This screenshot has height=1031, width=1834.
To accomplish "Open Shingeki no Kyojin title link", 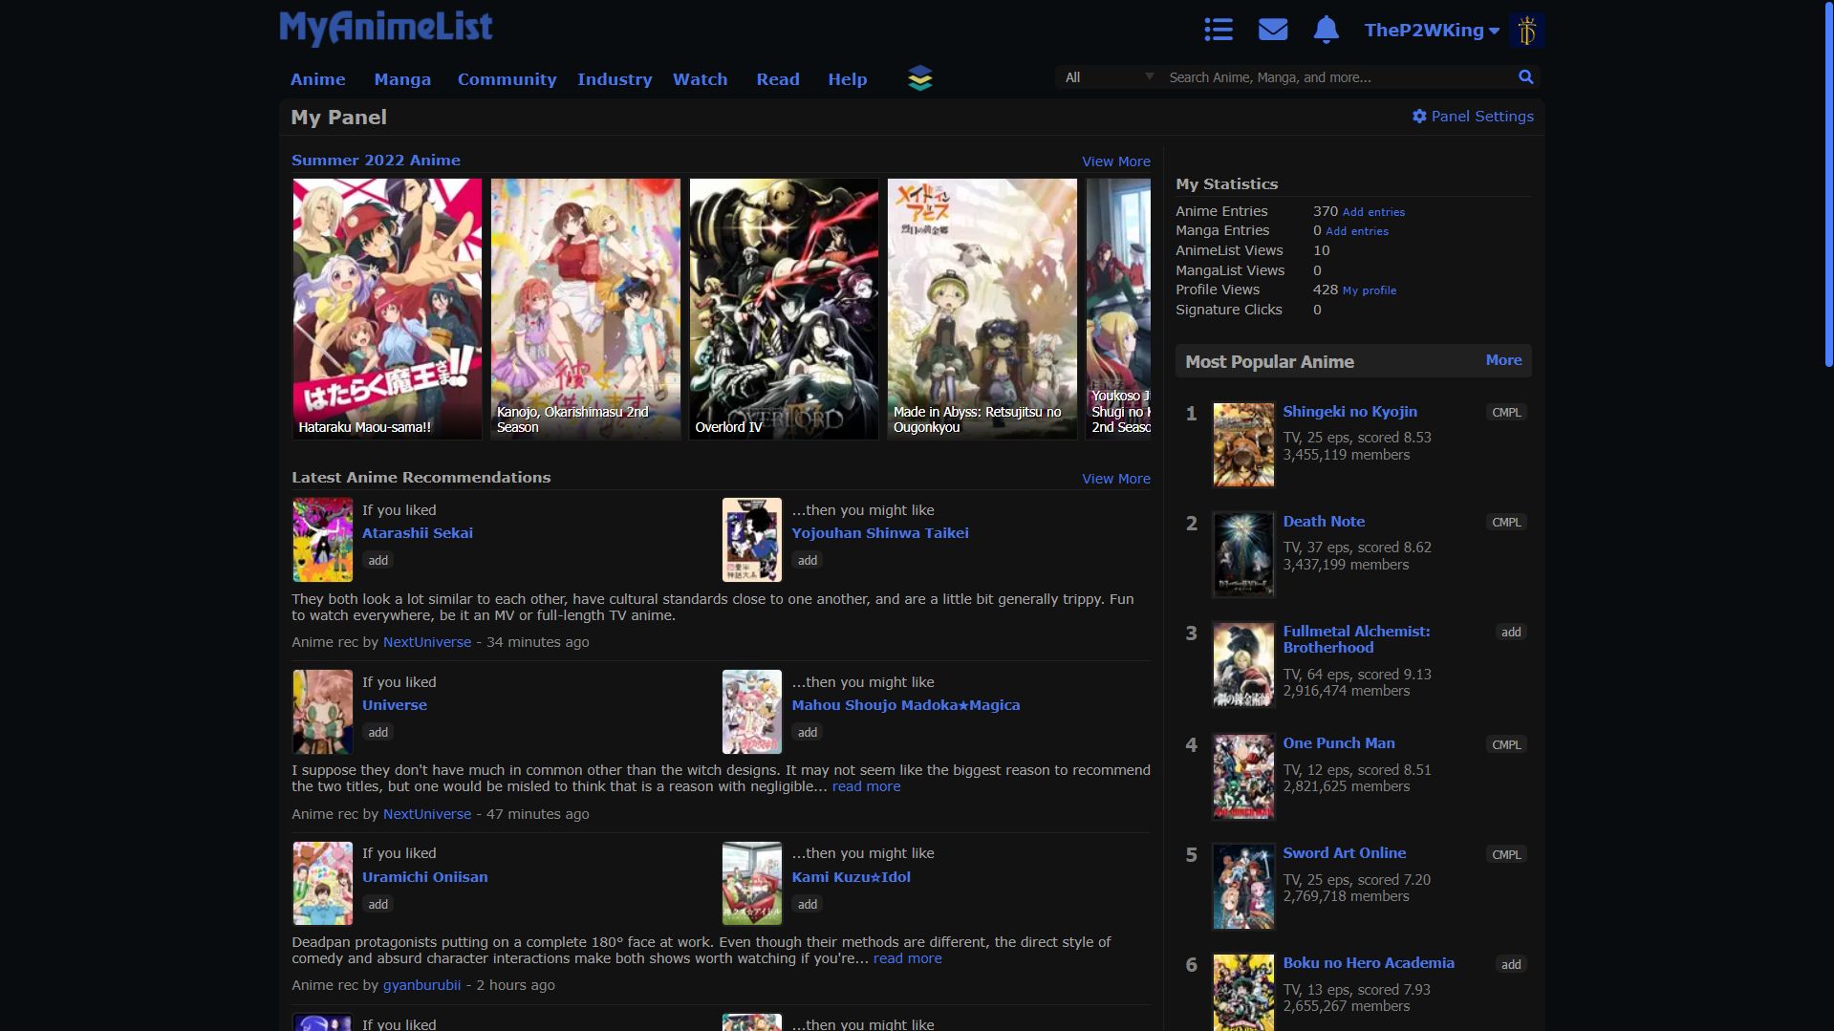I will tap(1349, 412).
